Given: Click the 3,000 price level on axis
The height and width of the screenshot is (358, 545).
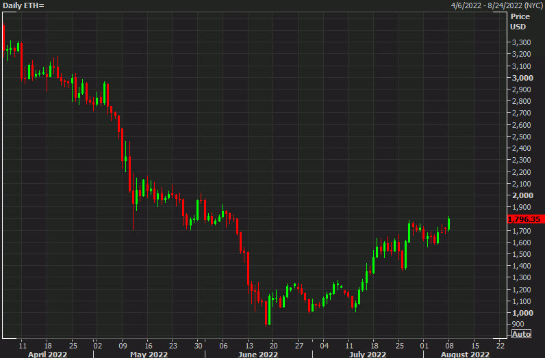Looking at the screenshot, I should pyautogui.click(x=522, y=78).
